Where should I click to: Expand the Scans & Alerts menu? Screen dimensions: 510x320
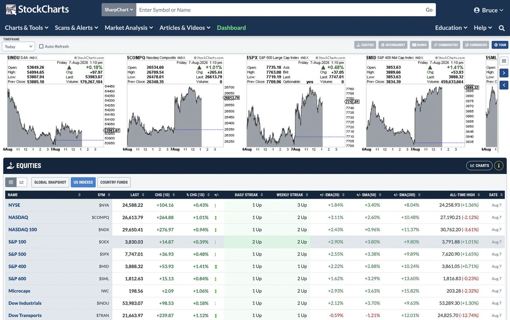pyautogui.click(x=76, y=28)
